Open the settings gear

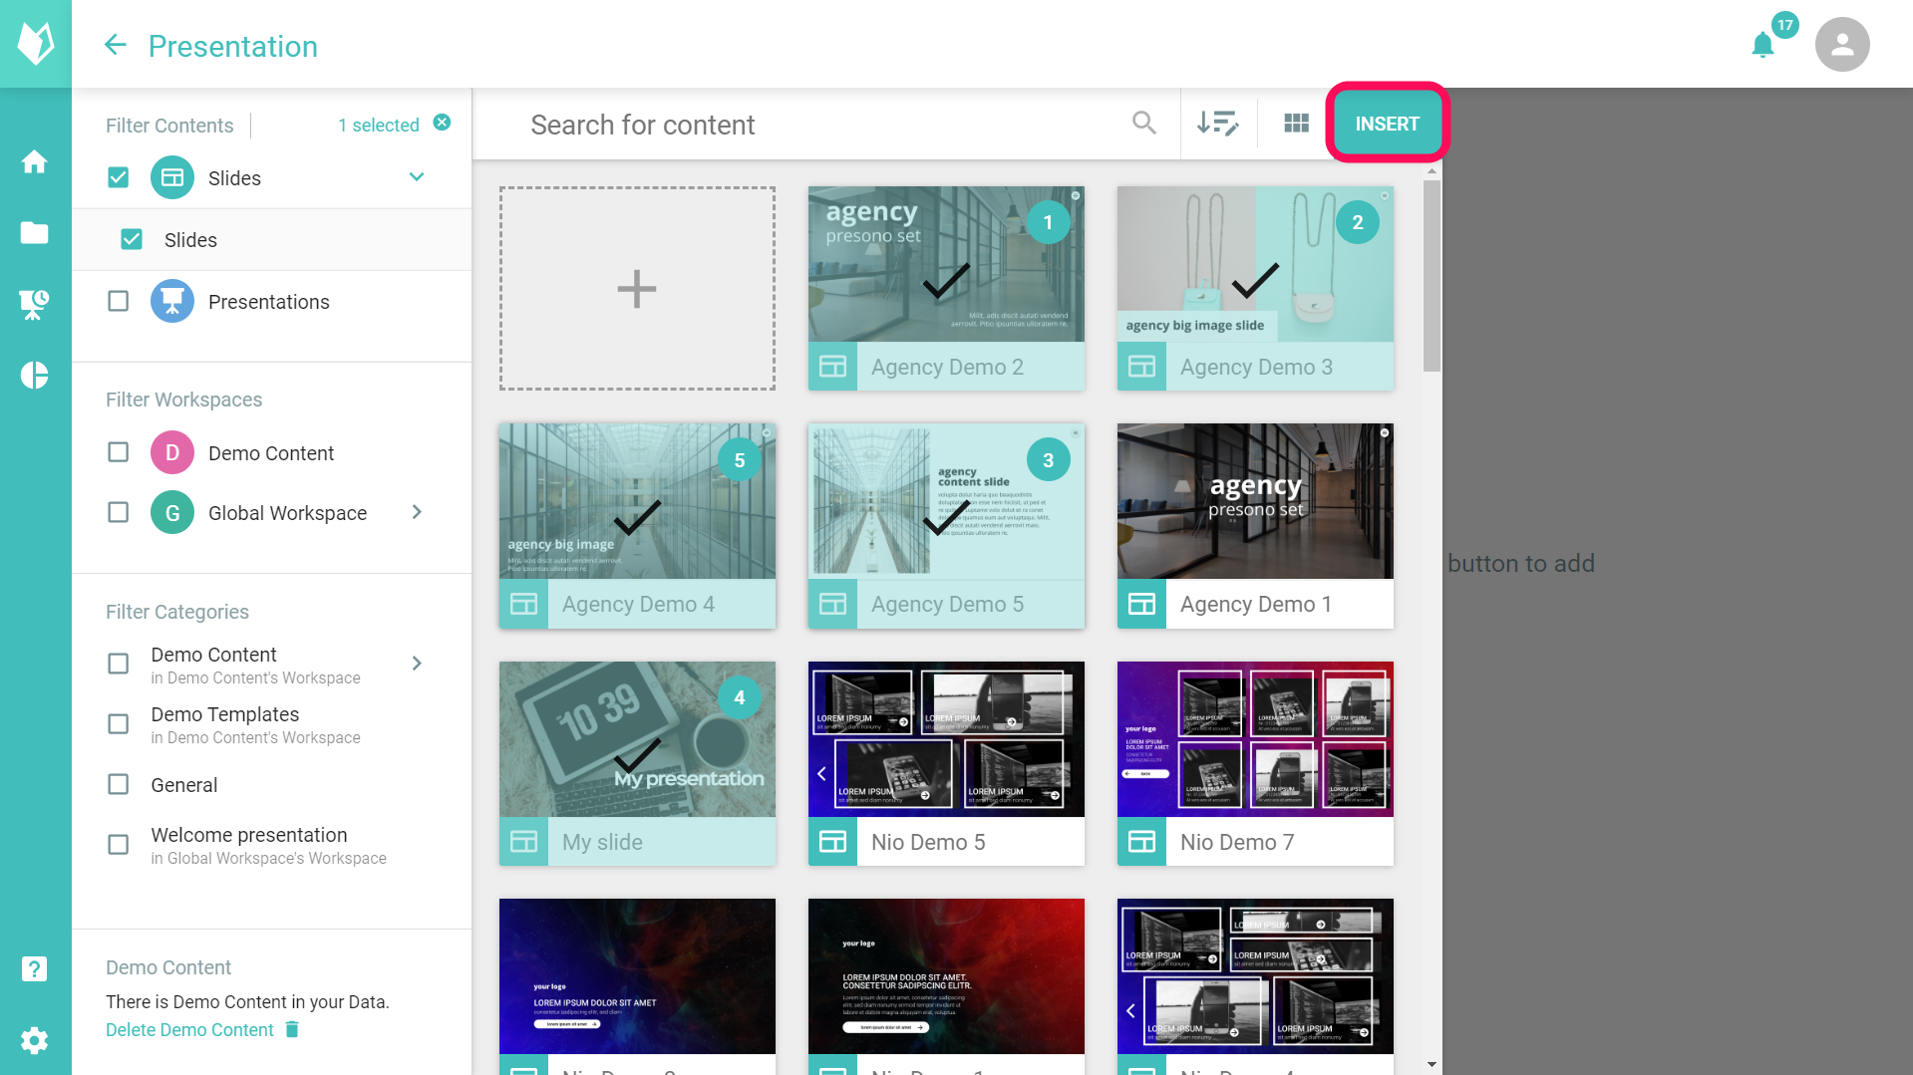coord(35,1039)
